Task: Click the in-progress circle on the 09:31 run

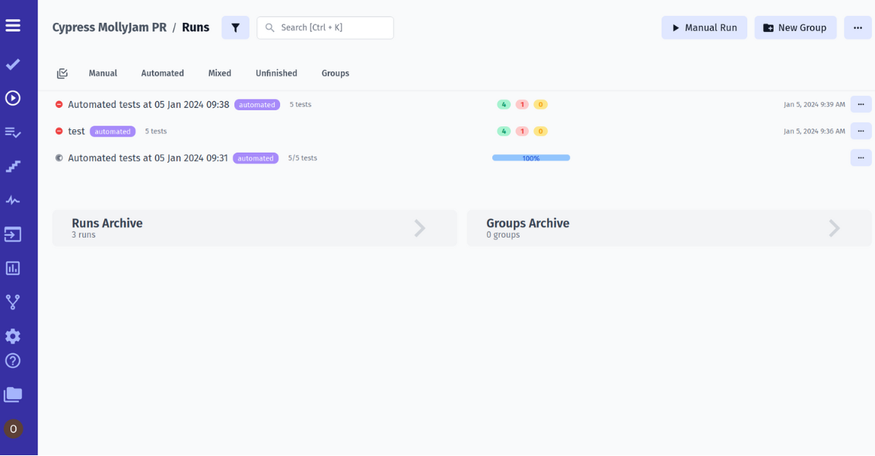Action: pos(60,157)
